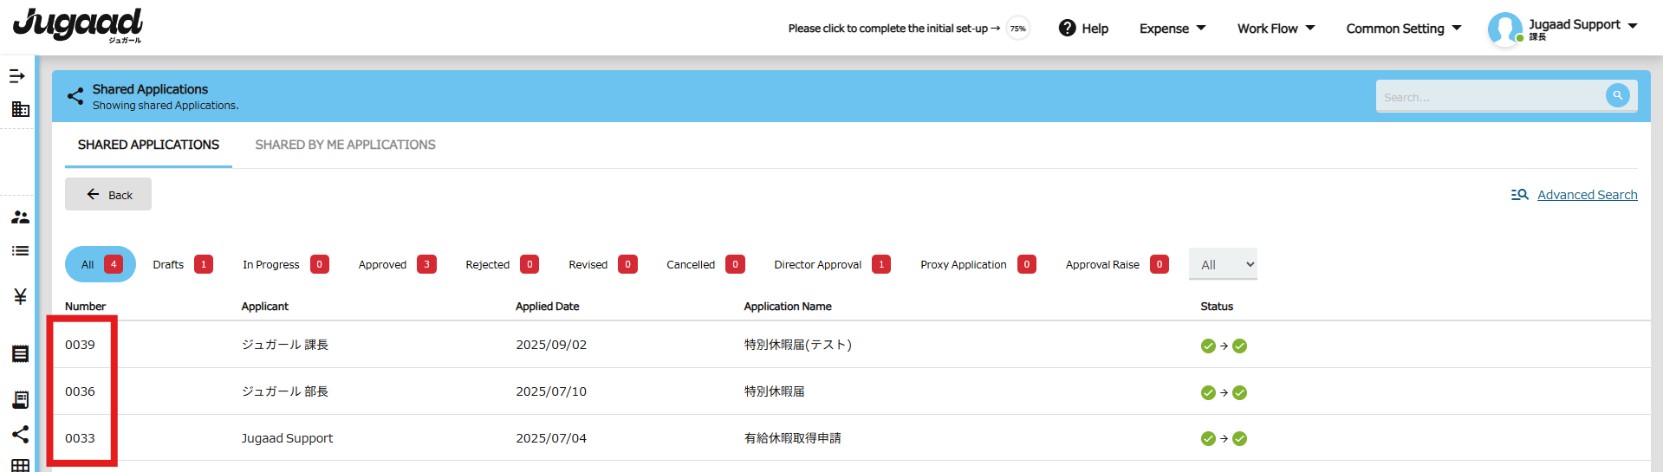Click status checkmarks for application 0033
The height and width of the screenshot is (472, 1663).
[1224, 438]
